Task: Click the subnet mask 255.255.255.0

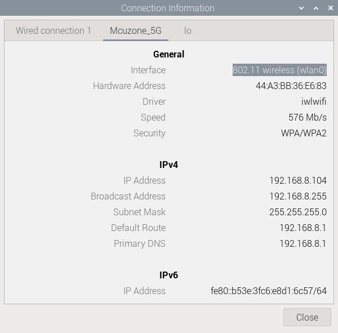Action: [x=297, y=212]
